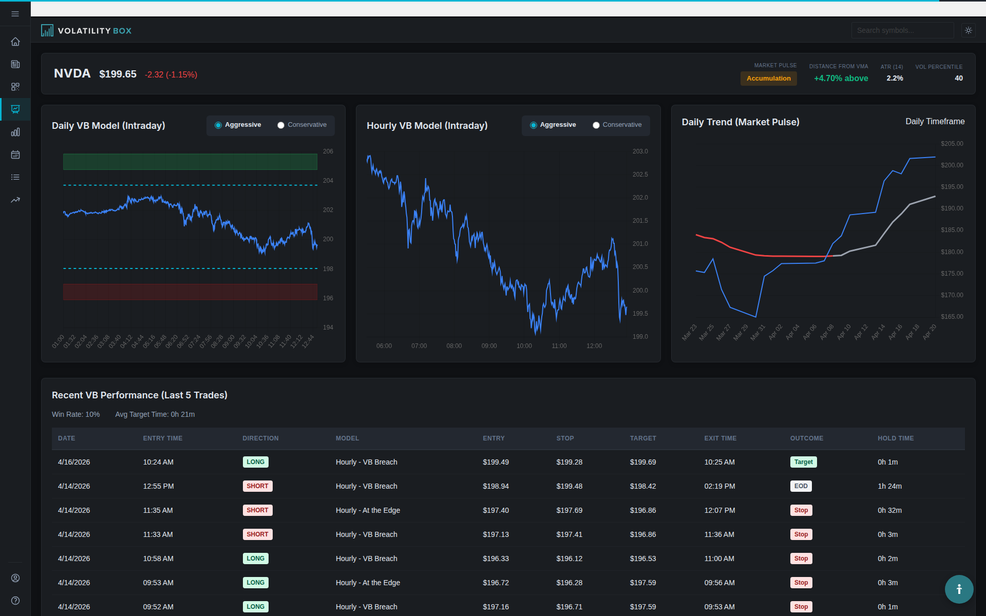The width and height of the screenshot is (986, 616).
Task: Go to the Home sidebar icon
Action: point(15,42)
